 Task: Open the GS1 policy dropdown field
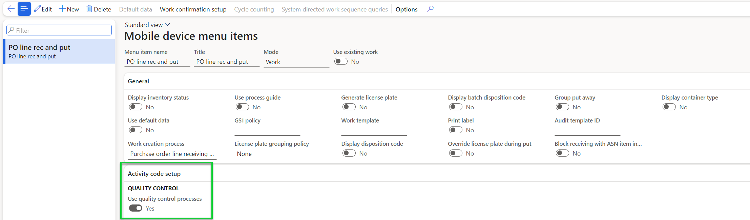click(267, 131)
